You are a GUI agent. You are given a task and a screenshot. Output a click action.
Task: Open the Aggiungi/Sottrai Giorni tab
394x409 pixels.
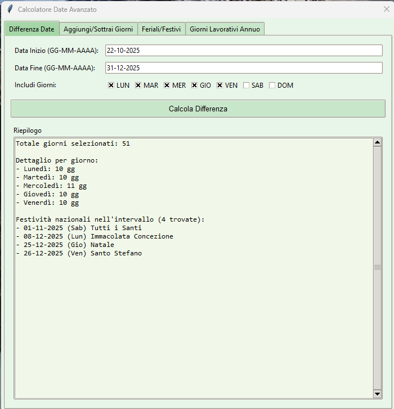98,29
